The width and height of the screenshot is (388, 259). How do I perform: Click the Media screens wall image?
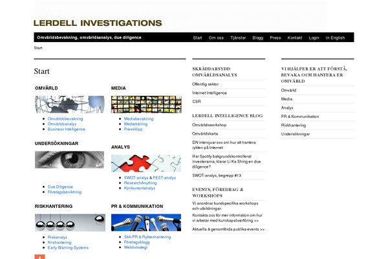146,104
